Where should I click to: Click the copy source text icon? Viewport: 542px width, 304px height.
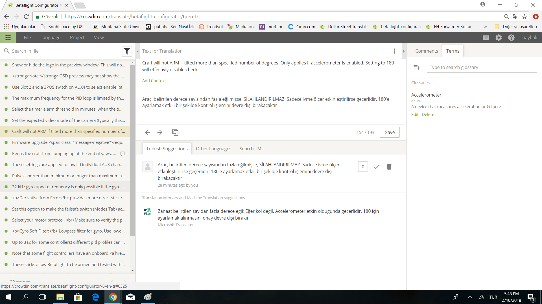pyautogui.click(x=175, y=132)
